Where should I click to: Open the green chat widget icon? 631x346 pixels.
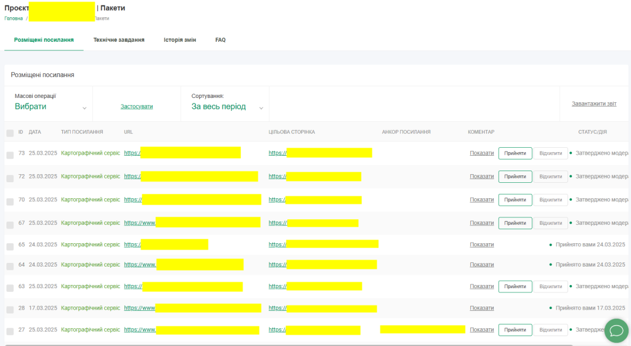(616, 330)
